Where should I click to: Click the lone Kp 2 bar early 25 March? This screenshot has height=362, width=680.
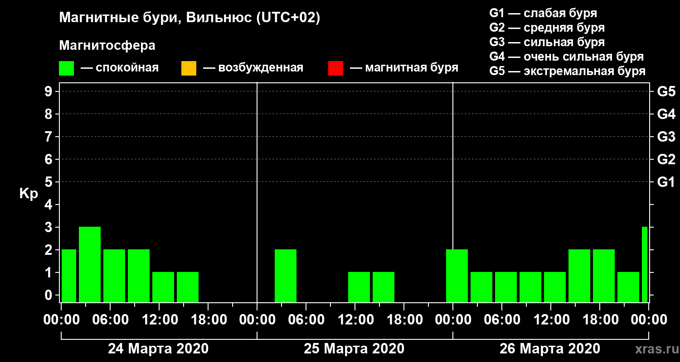click(286, 276)
